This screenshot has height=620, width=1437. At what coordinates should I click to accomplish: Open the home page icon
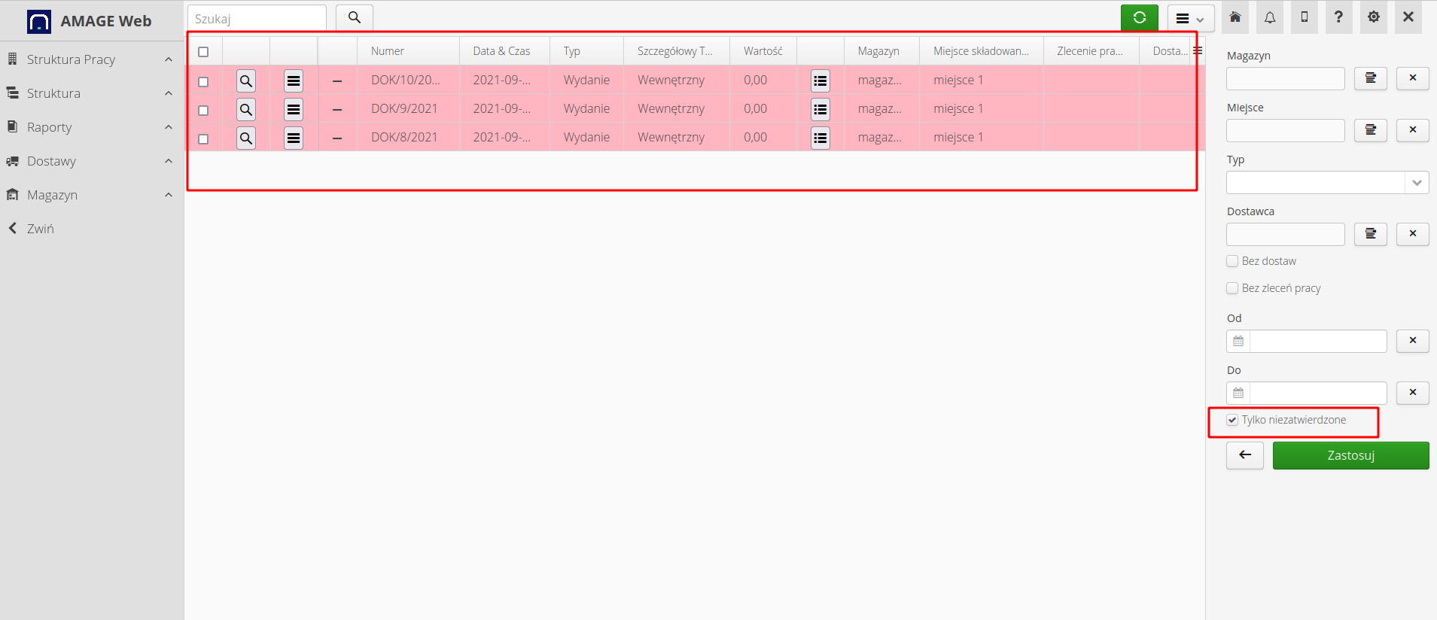click(x=1235, y=17)
